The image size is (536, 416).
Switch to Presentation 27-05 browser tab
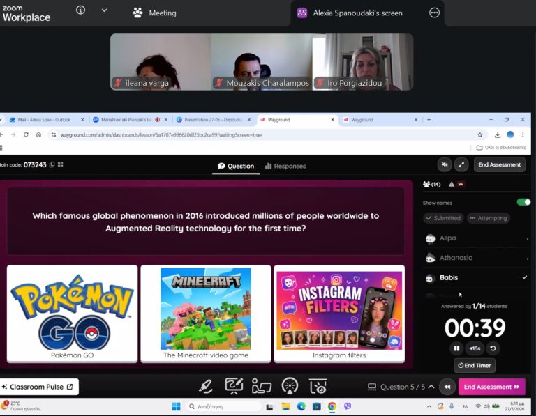pyautogui.click(x=213, y=120)
